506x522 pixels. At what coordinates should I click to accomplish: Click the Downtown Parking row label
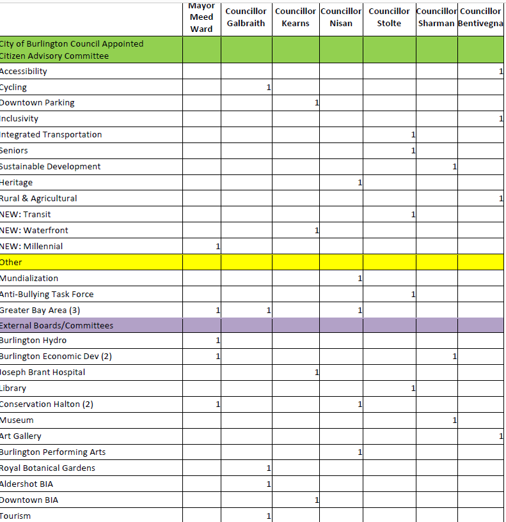(x=37, y=103)
